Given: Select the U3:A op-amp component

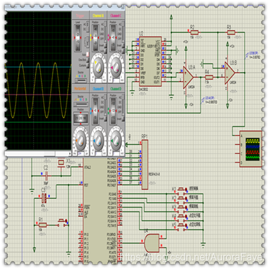Looking at the screenshot, I should [188, 77].
